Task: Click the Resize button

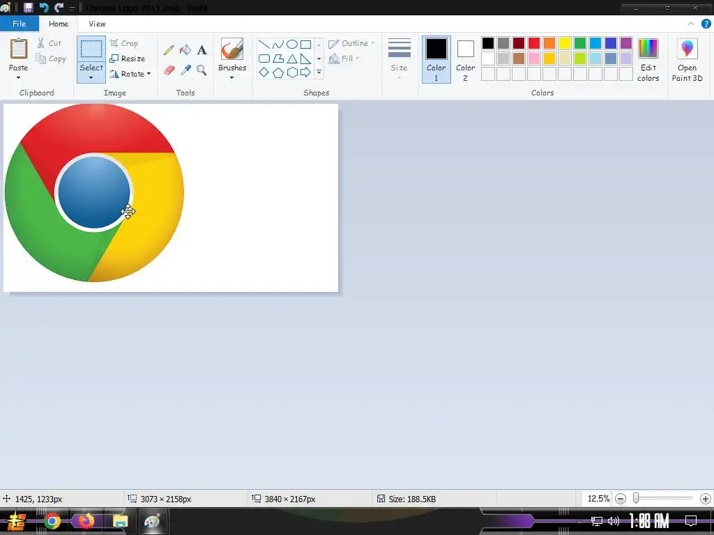Action: [x=128, y=59]
